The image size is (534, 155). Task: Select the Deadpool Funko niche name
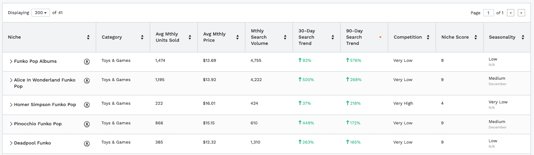pos(32,143)
